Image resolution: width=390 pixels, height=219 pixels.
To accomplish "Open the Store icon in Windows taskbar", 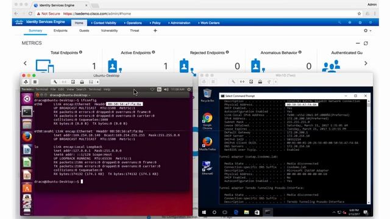I will (x=257, y=212).
